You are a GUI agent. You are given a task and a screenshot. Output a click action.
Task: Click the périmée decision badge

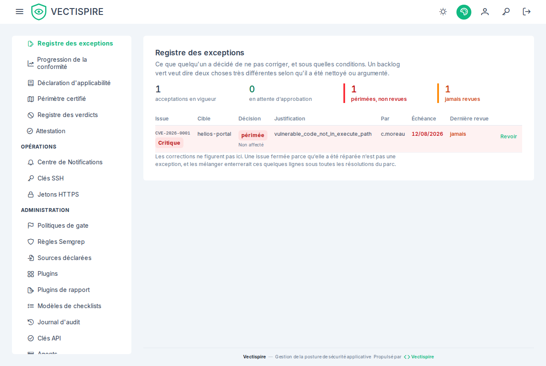pyautogui.click(x=253, y=135)
